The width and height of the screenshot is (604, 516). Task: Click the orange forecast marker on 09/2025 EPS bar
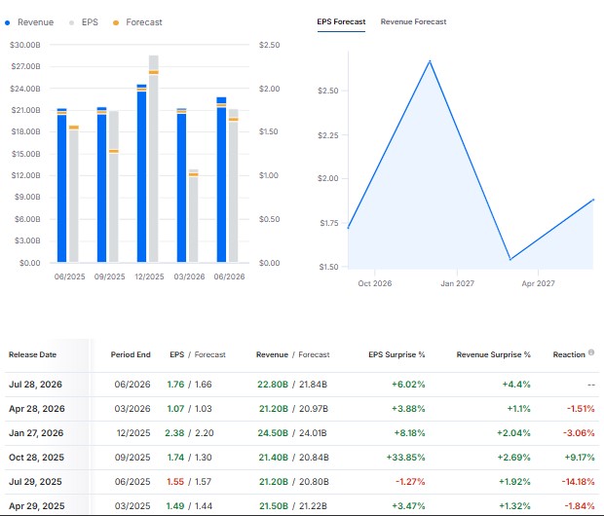click(114, 151)
